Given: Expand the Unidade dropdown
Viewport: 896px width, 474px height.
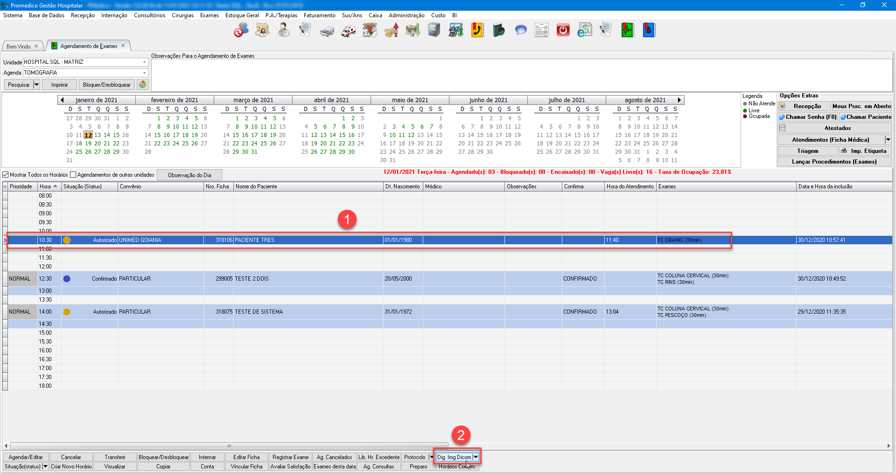Looking at the screenshot, I should 144,62.
